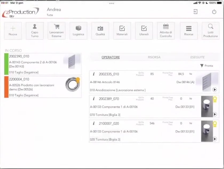Click the orange status bar of 2200004_010
Viewport: 224px width, 169px height.
click(6, 87)
